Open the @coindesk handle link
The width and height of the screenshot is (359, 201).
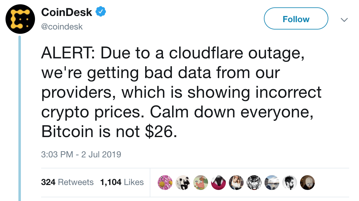62,27
